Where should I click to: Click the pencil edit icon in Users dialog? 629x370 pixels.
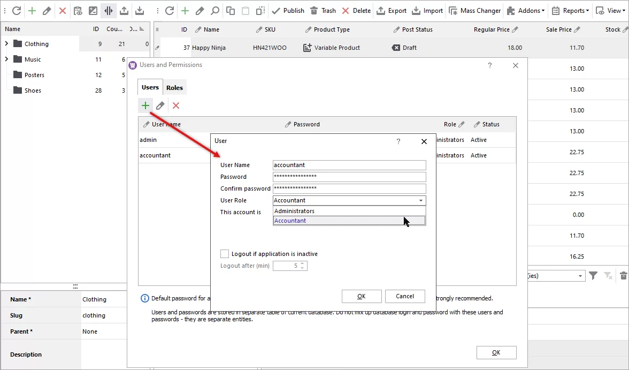pos(160,105)
